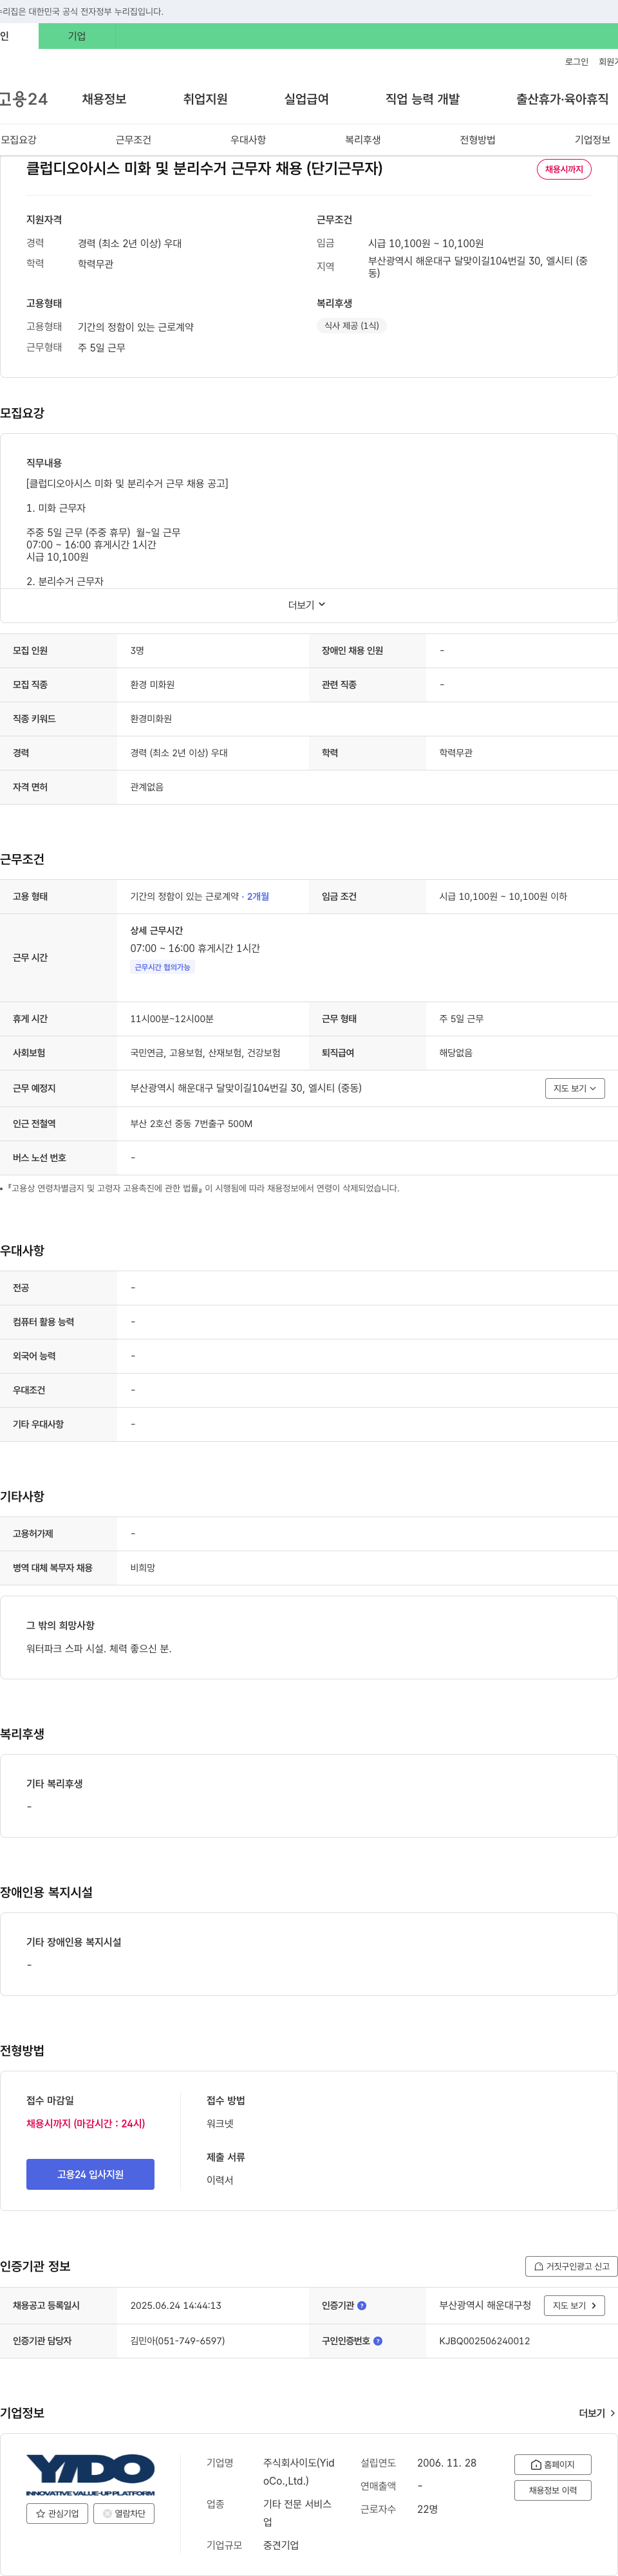This screenshot has width=618, height=2576.
Task: Click the 고용24 logo
Action: click(23, 99)
